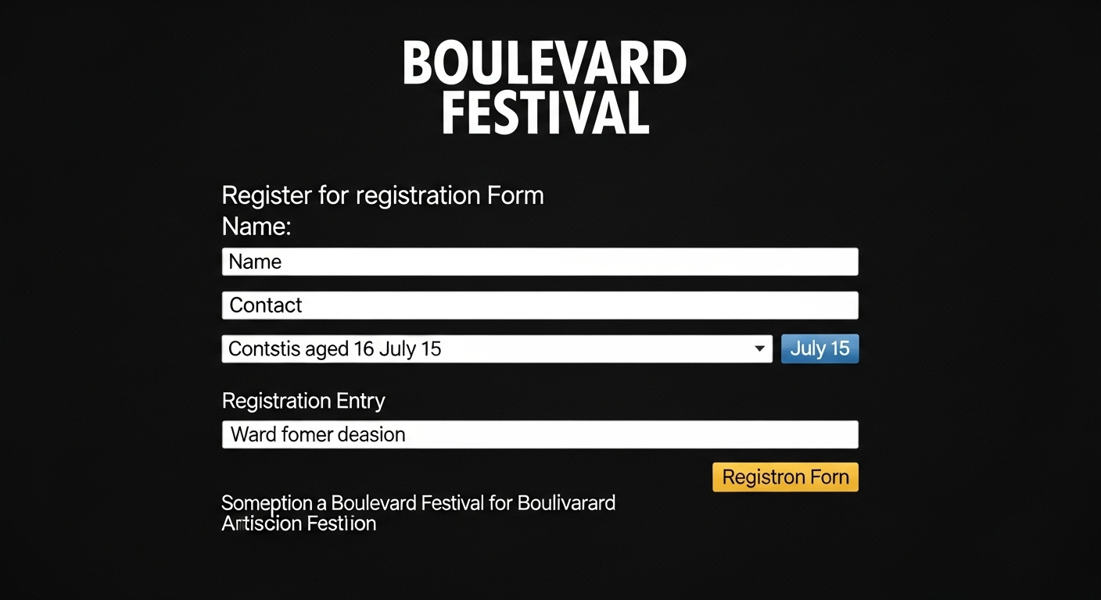Image resolution: width=1101 pixels, height=600 pixels.
Task: Focus the Contact input field
Action: tap(540, 305)
